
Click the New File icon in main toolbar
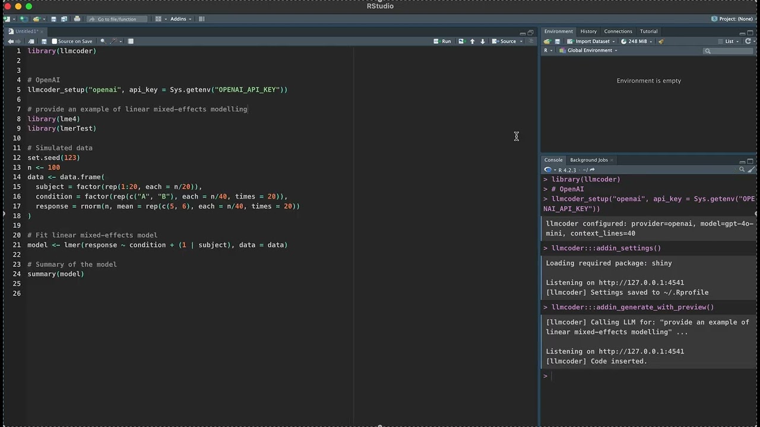(7, 19)
